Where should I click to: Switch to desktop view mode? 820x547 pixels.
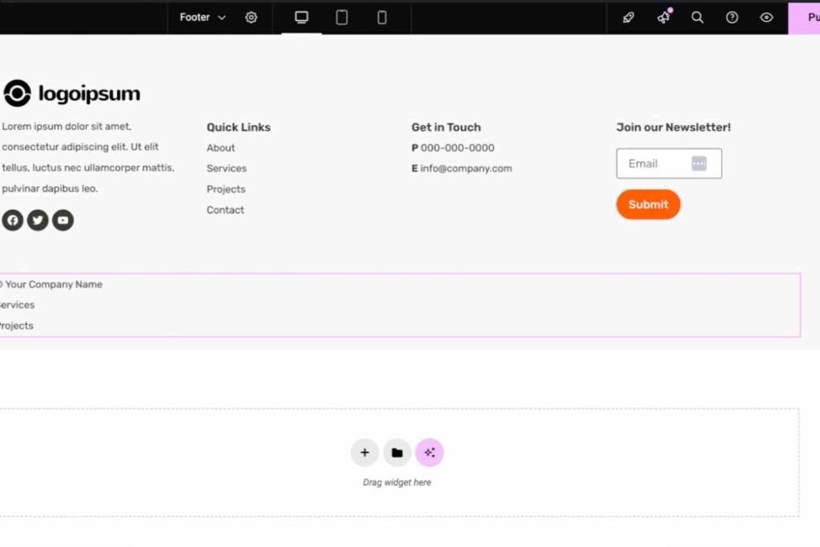[301, 18]
